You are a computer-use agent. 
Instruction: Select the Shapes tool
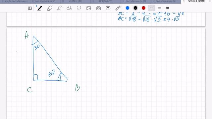(69, 8)
